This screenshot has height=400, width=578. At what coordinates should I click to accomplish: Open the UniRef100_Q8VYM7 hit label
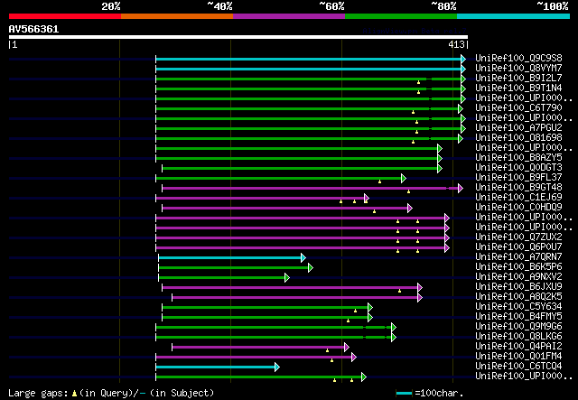[x=518, y=69]
